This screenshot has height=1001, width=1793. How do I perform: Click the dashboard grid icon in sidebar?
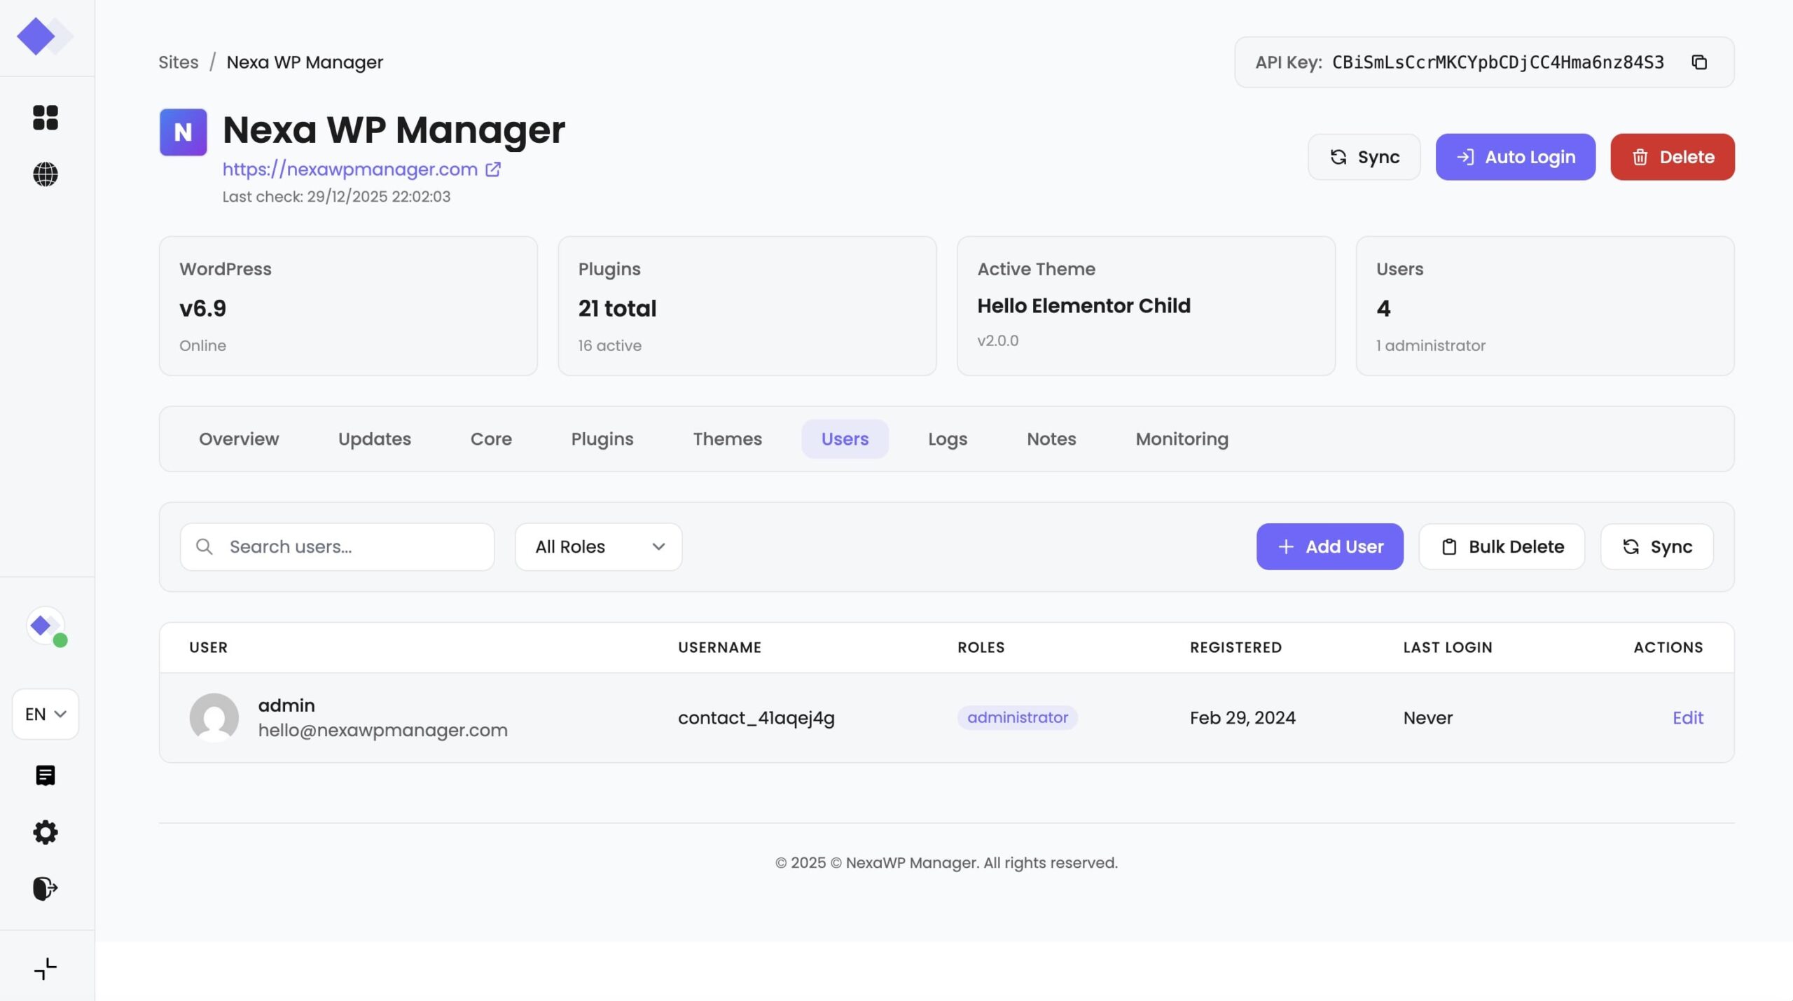[46, 118]
